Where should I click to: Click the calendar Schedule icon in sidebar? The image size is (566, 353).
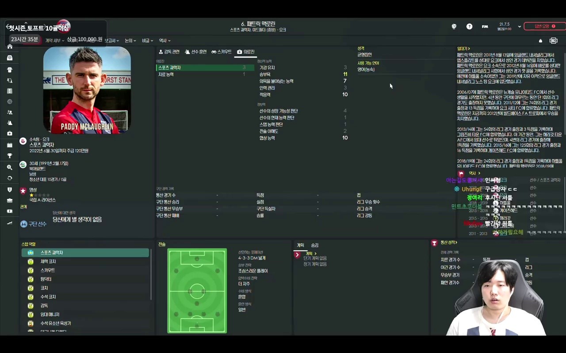point(10,145)
